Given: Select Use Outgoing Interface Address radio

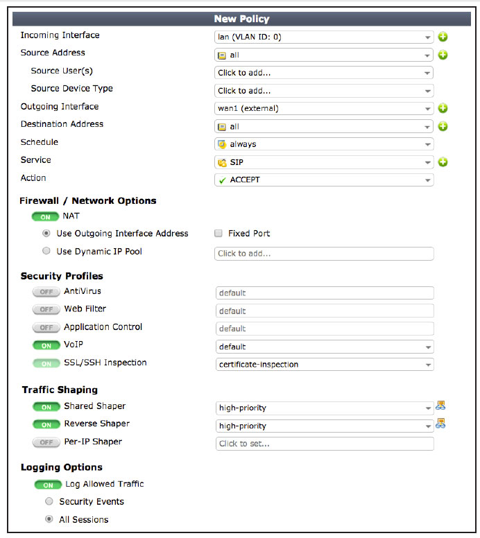Looking at the screenshot, I should click(46, 234).
